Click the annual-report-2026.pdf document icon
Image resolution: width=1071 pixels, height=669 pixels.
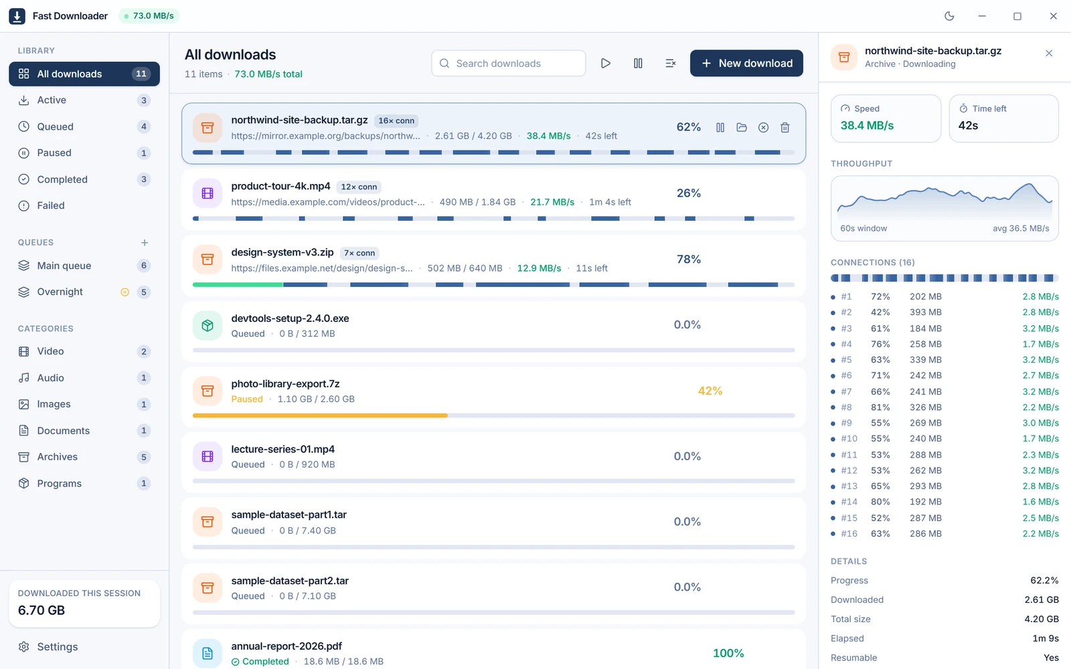point(208,654)
